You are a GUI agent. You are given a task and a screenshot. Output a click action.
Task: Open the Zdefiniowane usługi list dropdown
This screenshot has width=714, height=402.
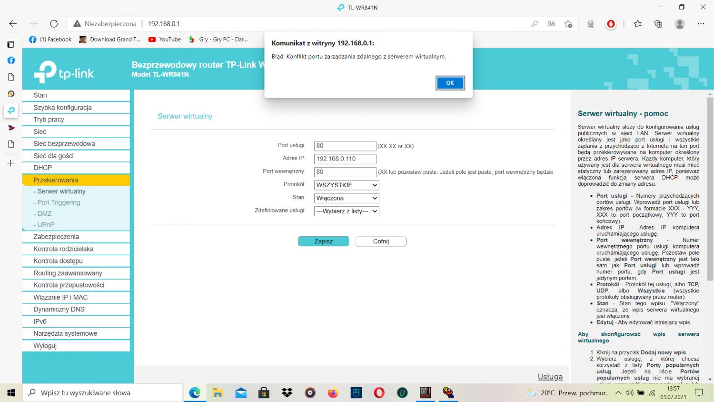point(347,211)
